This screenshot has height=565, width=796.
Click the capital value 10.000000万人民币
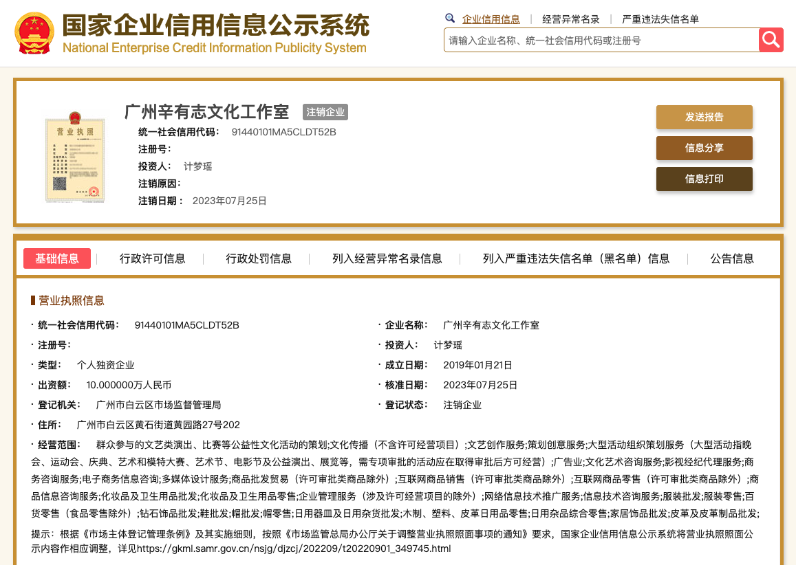(x=129, y=385)
